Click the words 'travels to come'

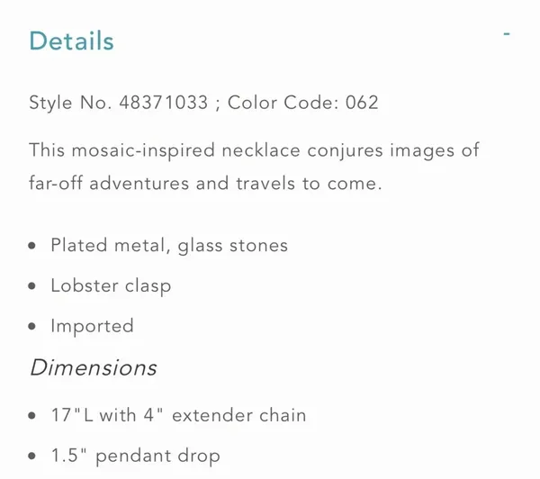(x=309, y=183)
